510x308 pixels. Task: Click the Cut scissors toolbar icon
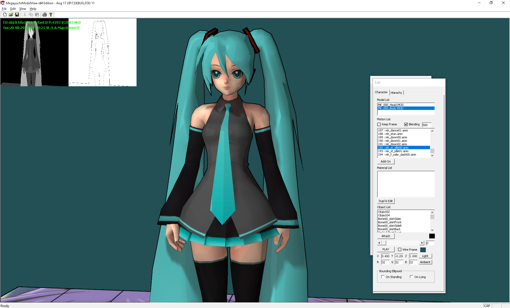click(x=25, y=15)
